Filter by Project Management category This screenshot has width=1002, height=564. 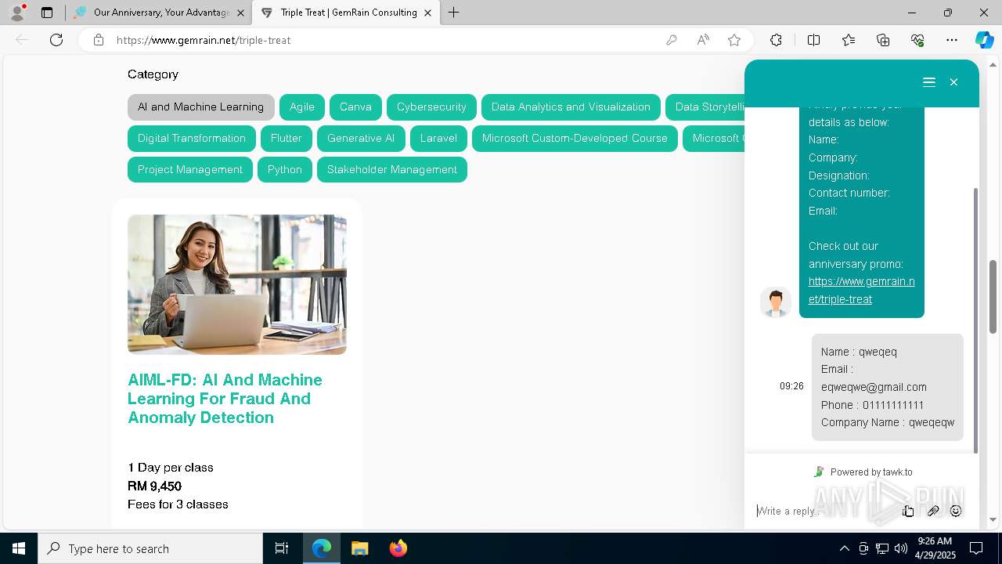pyautogui.click(x=190, y=169)
